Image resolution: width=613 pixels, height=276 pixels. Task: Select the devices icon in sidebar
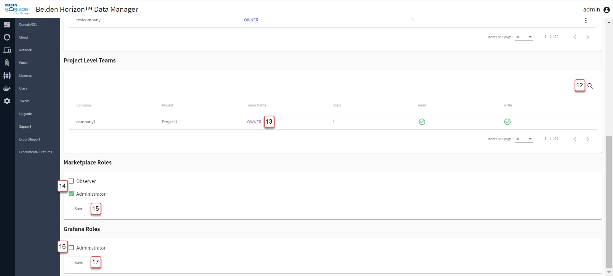[x=7, y=50]
